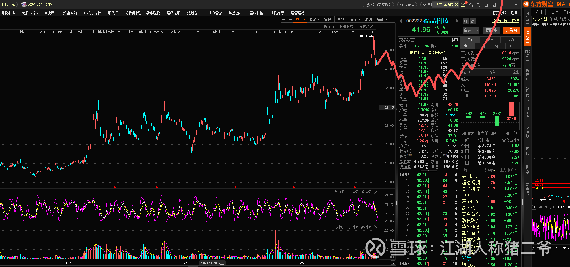The width and height of the screenshot is (570, 267).
Task: Switch to the 指数 tab
Action: (510, 40)
